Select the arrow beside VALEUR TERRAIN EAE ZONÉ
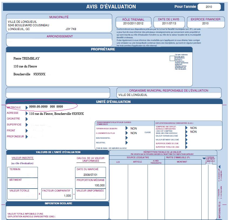The image size is (230, 220). click(186, 136)
